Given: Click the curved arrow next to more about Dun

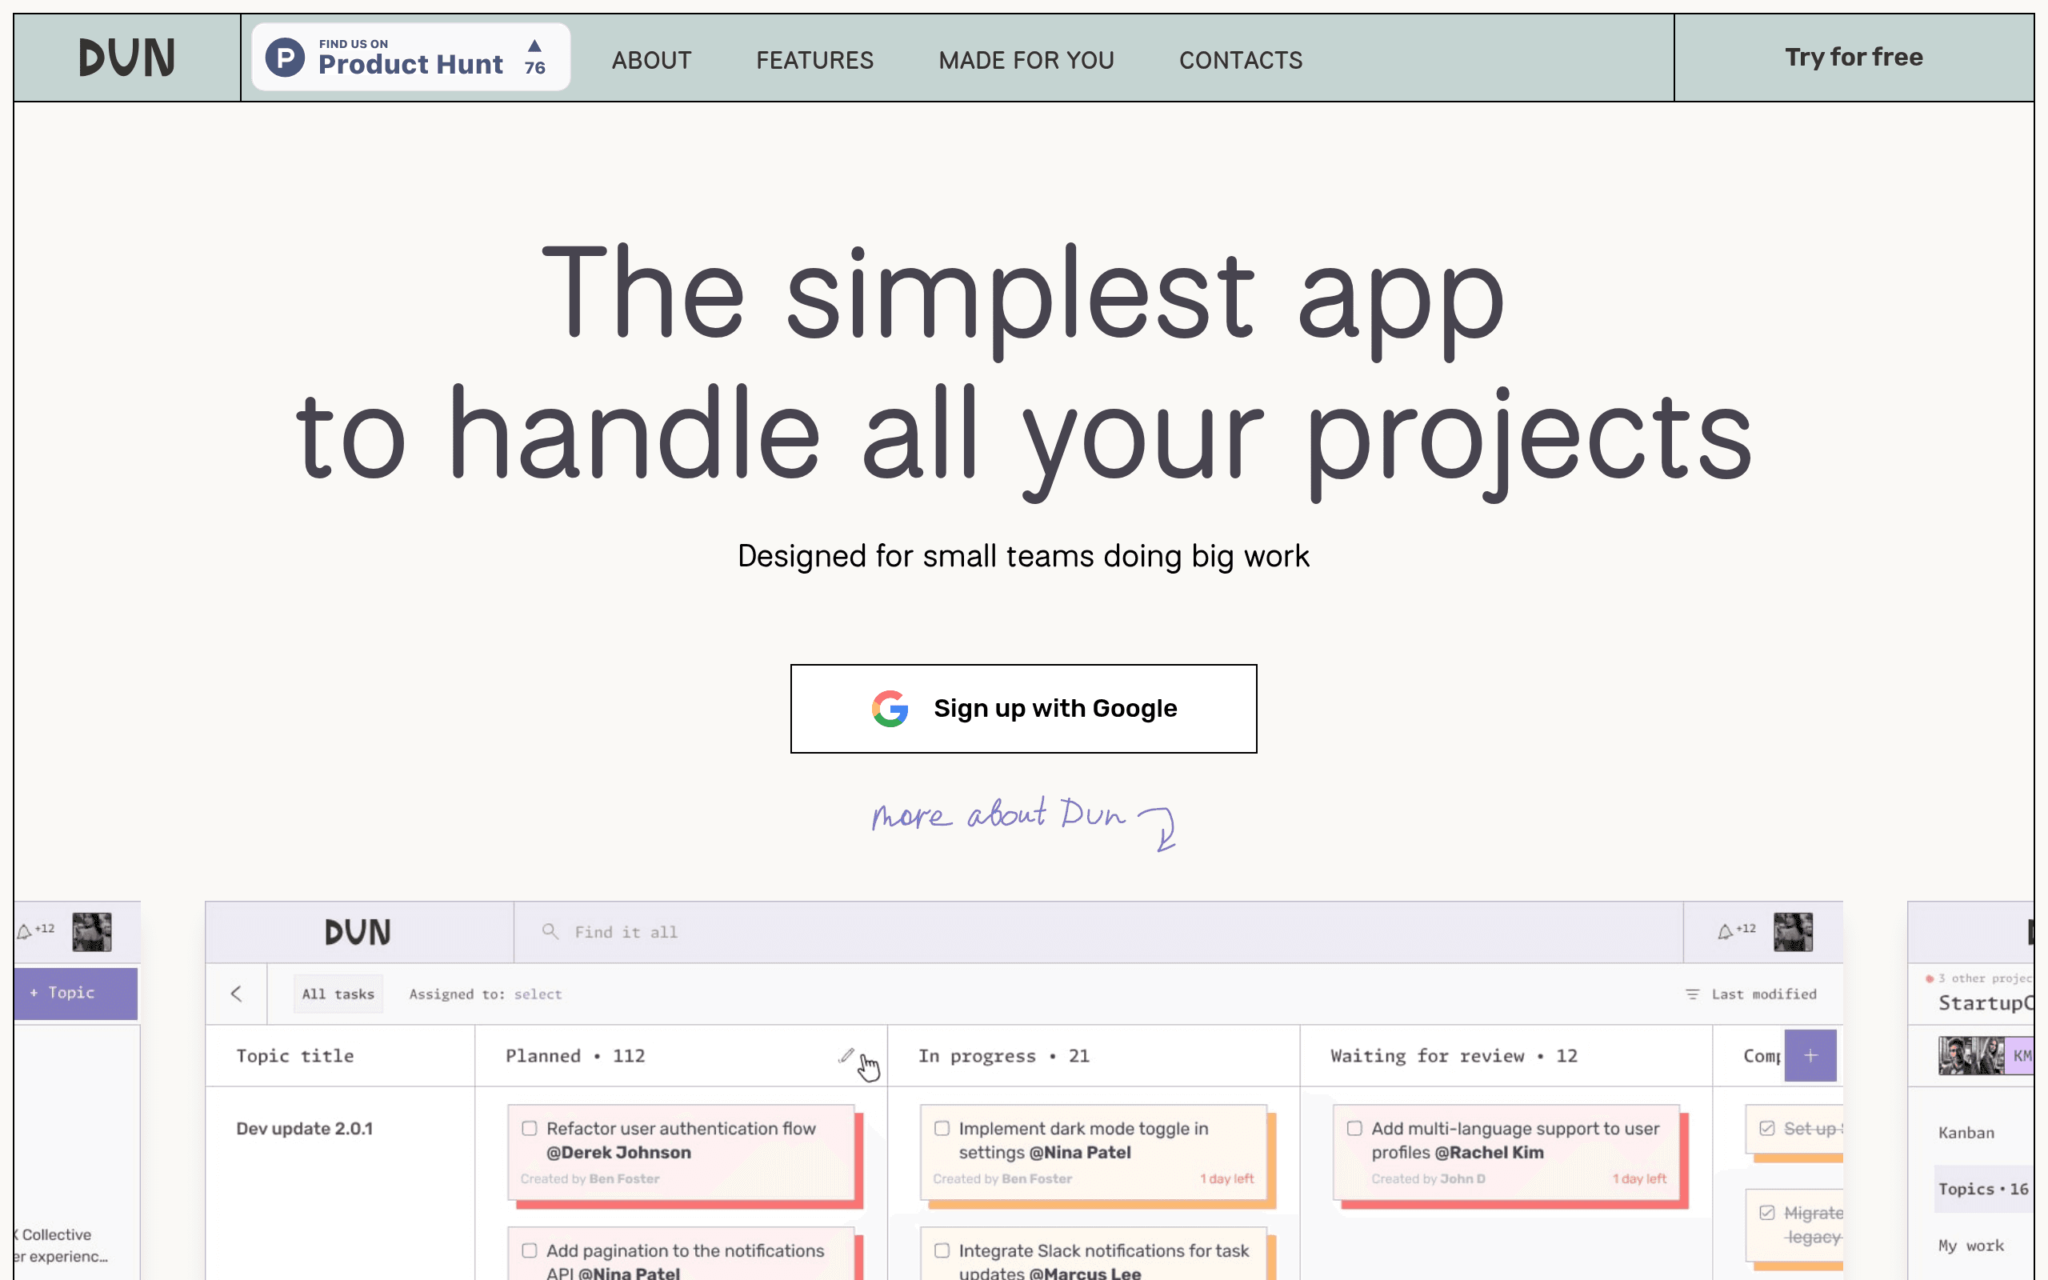Looking at the screenshot, I should pos(1158,828).
